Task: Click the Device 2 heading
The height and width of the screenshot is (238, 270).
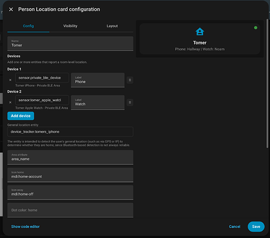Action: coord(14,91)
